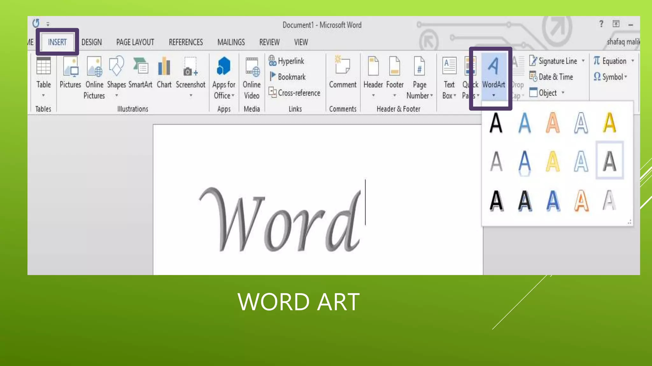Image resolution: width=652 pixels, height=366 pixels.
Task: Choose the light blue outline WordArt, second row
Action: (x=581, y=161)
